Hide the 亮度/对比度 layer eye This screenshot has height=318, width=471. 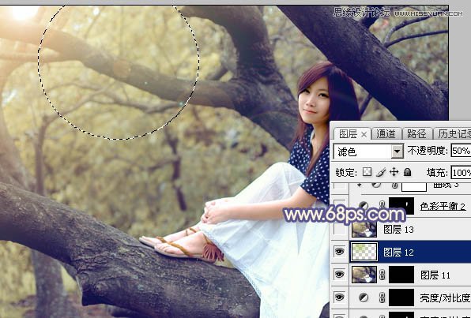tap(340, 297)
